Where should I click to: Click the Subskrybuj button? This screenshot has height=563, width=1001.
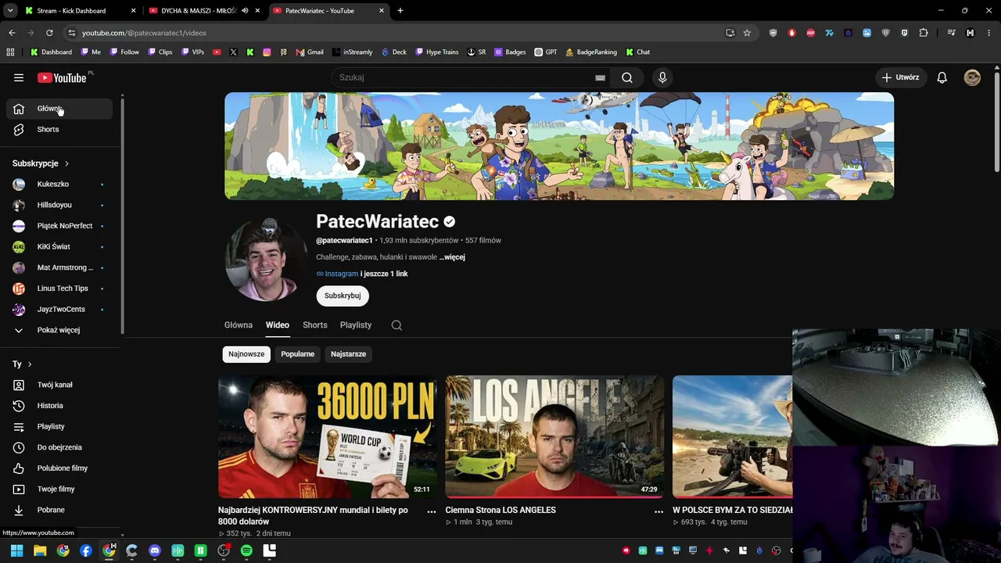343,296
